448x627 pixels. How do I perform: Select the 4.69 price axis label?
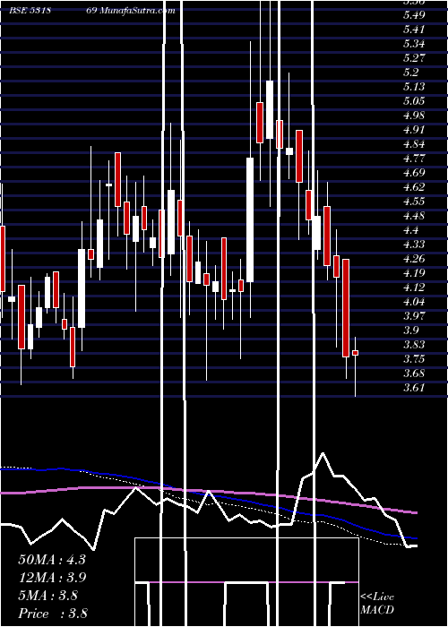[x=414, y=173]
